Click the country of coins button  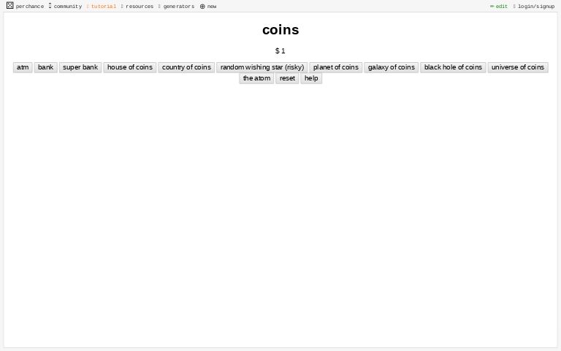186,67
